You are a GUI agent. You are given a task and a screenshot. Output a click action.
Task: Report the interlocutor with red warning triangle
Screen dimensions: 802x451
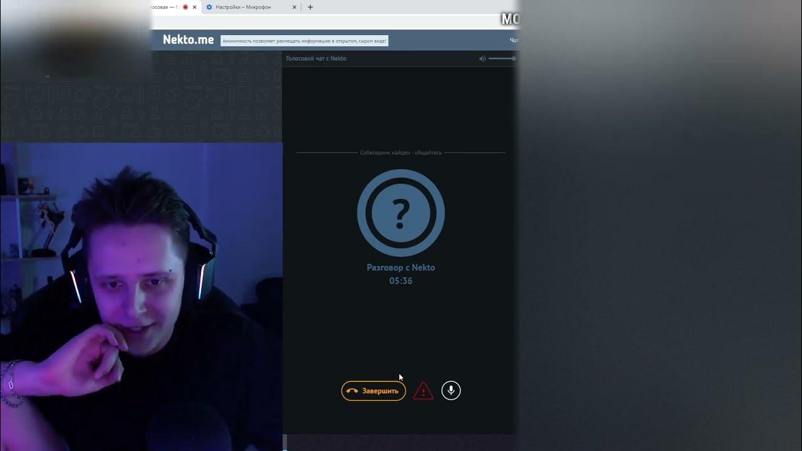pyautogui.click(x=424, y=391)
